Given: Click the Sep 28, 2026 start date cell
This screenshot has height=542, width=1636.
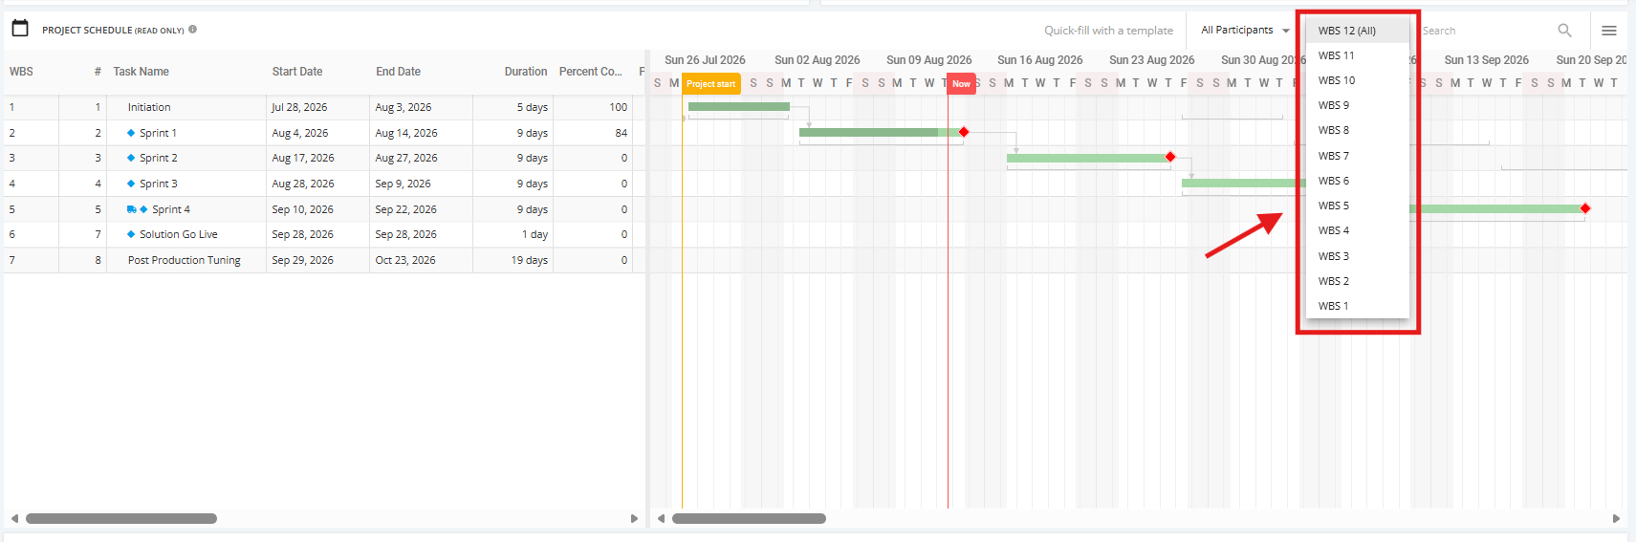Looking at the screenshot, I should [317, 234].
